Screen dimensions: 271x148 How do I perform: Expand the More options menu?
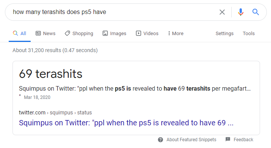[x=176, y=34]
